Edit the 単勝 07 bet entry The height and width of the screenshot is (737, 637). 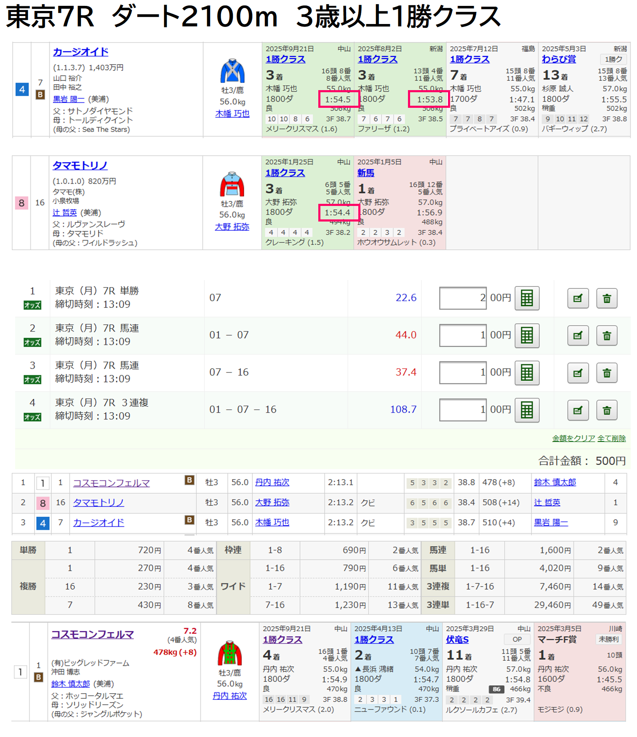tap(578, 298)
